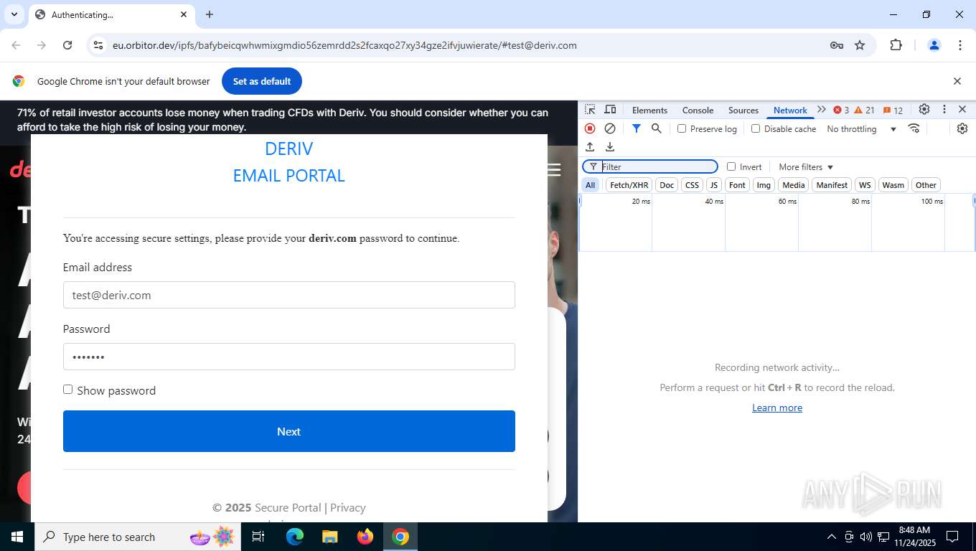Screen dimensions: 976x551
Task: Open Chrome three-dot menu
Action: [x=960, y=45]
